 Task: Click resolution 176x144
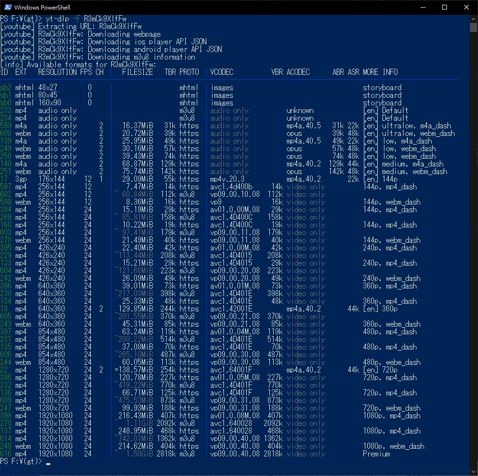tap(52, 179)
